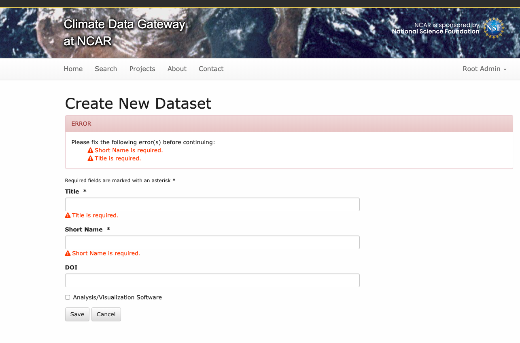
Task: Click the Analysis/Visualization Software label
Action: [117, 297]
